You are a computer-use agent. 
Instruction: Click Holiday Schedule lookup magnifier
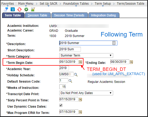pos(76,75)
